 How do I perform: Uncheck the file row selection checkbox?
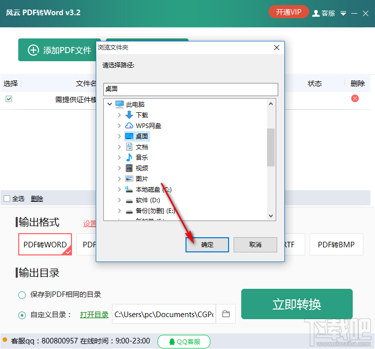[9, 99]
